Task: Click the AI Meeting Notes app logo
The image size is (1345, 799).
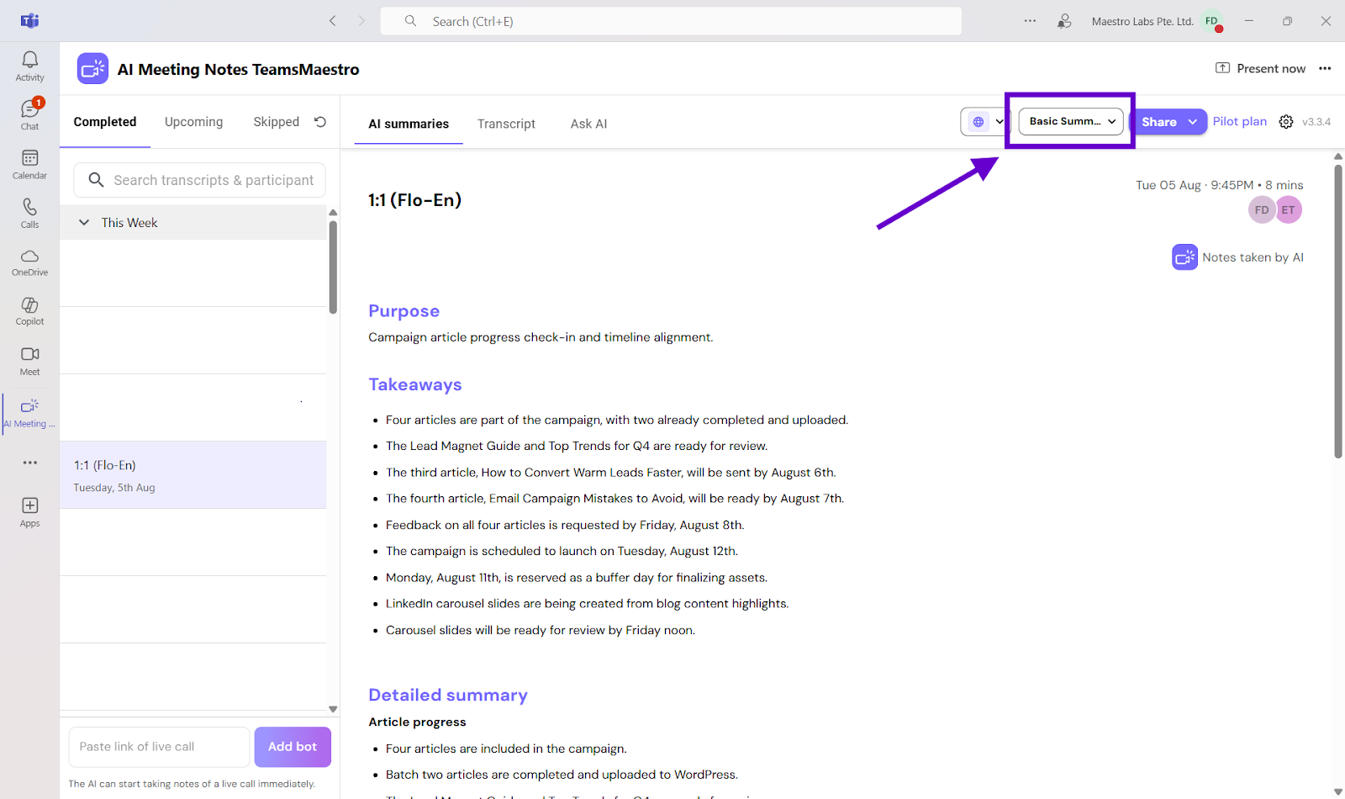Action: click(x=92, y=69)
